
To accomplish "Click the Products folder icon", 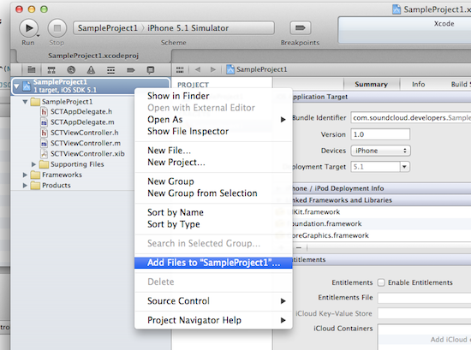I will tap(35, 185).
